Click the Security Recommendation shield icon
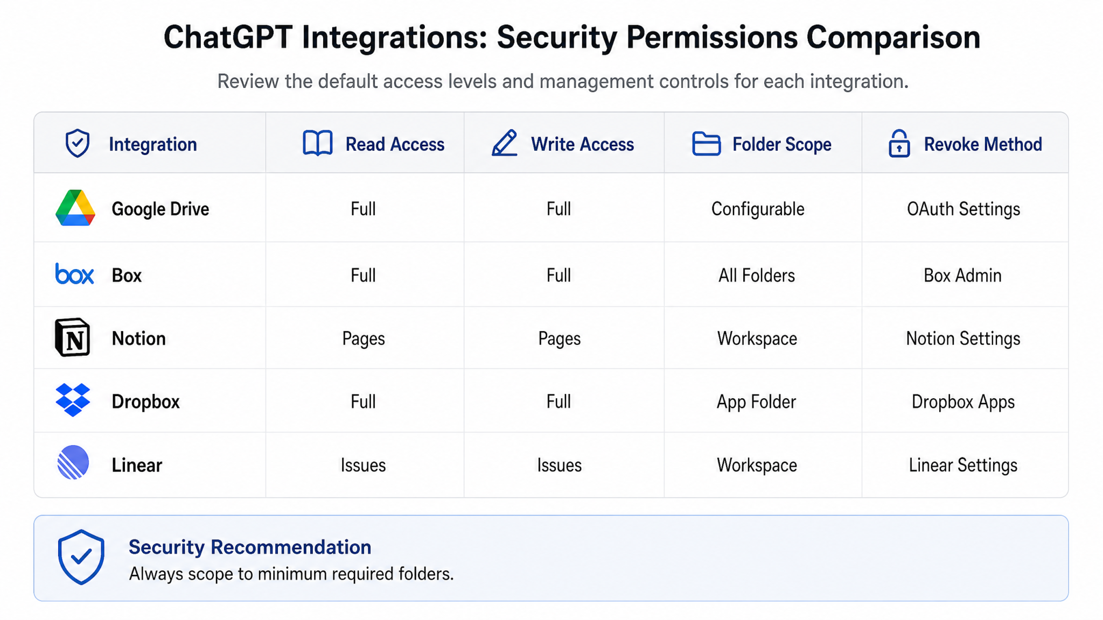The width and height of the screenshot is (1103, 620). point(81,557)
